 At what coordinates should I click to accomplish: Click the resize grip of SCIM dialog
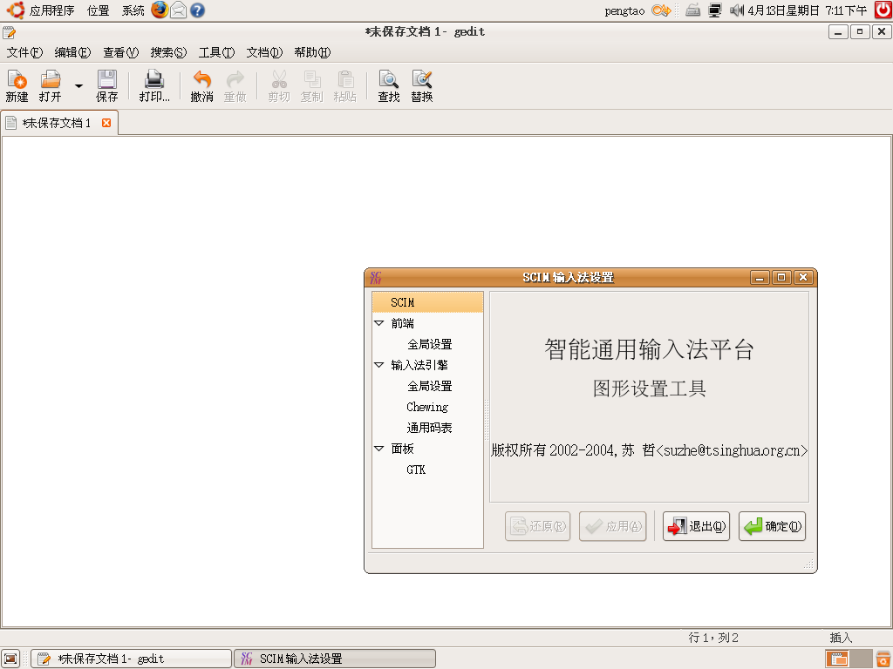(x=808, y=564)
